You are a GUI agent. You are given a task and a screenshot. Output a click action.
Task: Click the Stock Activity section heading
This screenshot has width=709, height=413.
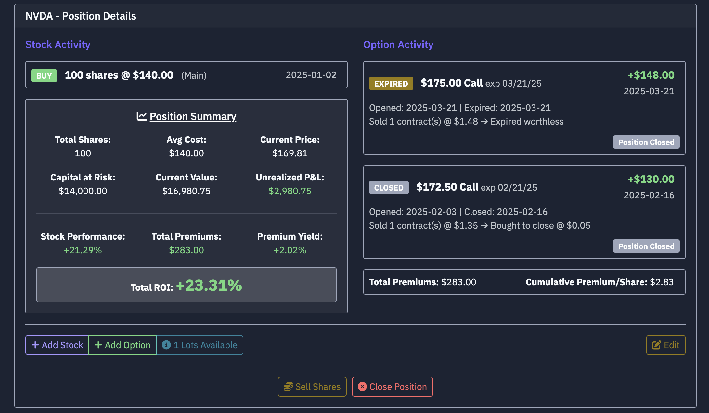pos(58,45)
